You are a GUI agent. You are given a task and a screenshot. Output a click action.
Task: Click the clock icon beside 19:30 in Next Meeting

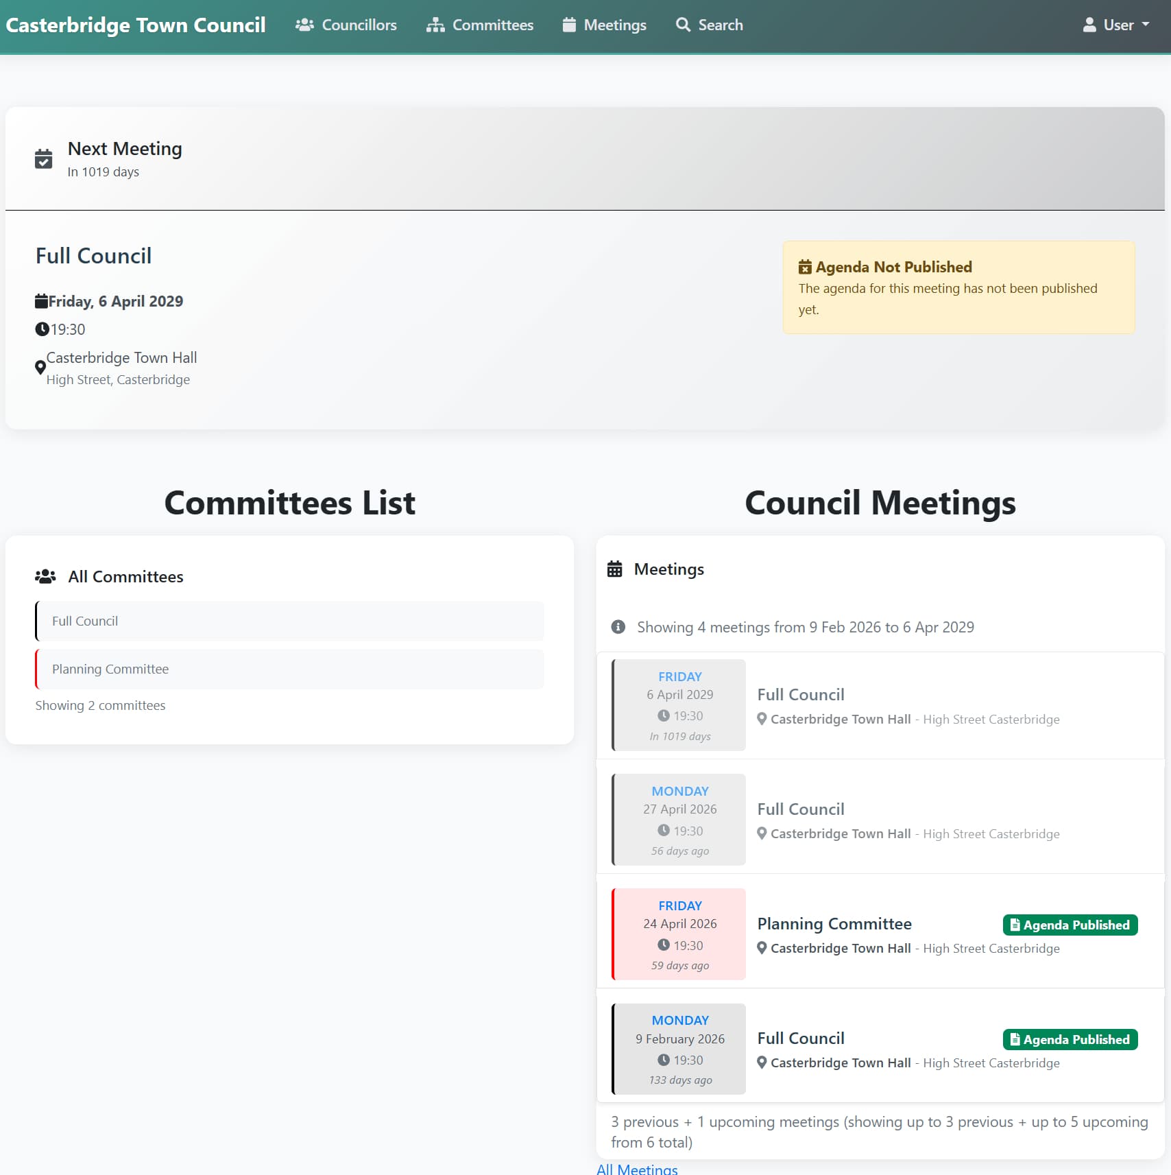pos(42,329)
